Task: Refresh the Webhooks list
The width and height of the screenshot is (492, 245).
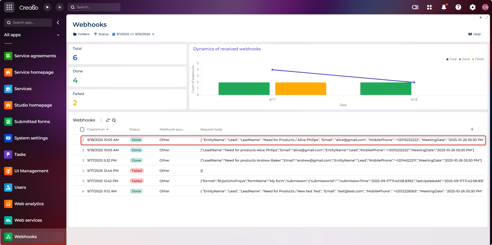Action: 108,120
